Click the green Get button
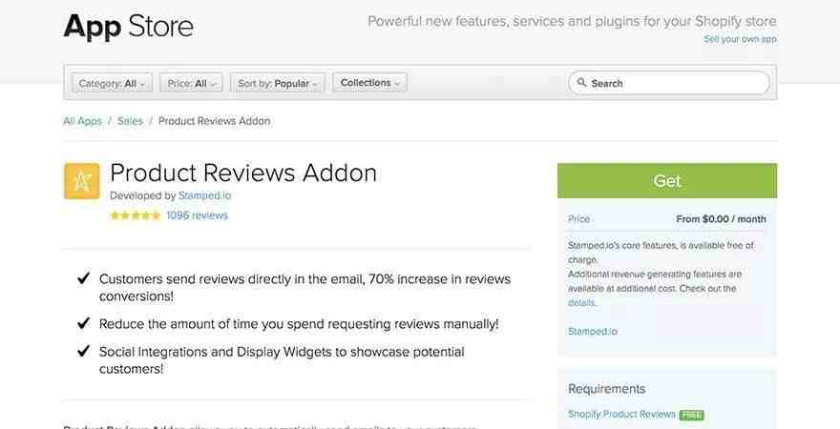 (x=667, y=181)
